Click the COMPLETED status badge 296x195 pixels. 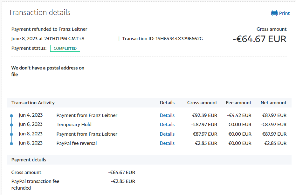(65, 49)
